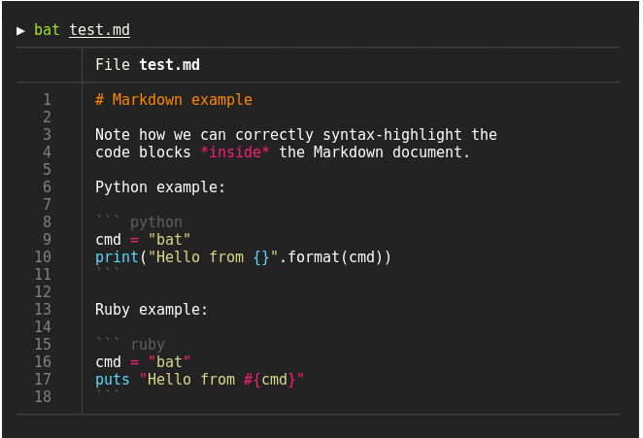Click the green bat command in the prompt
Screen dimensions: 643x438
click(47, 30)
